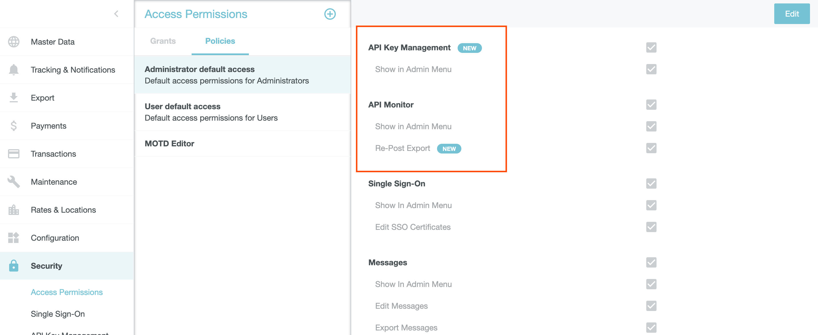The width and height of the screenshot is (818, 335).
Task: Click the bell icon for Tracking & Notifications
Action: (14, 70)
